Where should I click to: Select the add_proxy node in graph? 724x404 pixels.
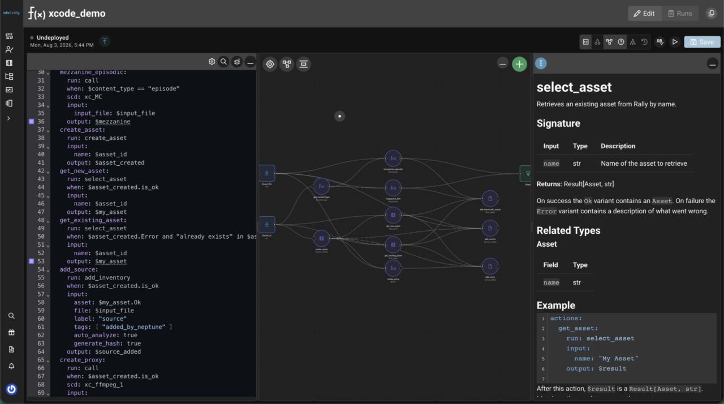click(x=490, y=267)
